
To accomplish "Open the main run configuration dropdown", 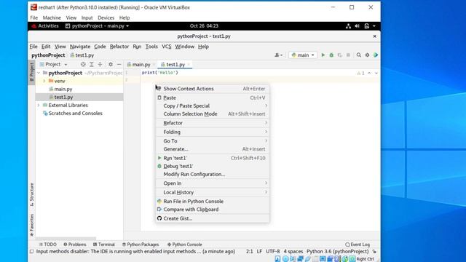I will point(303,55).
